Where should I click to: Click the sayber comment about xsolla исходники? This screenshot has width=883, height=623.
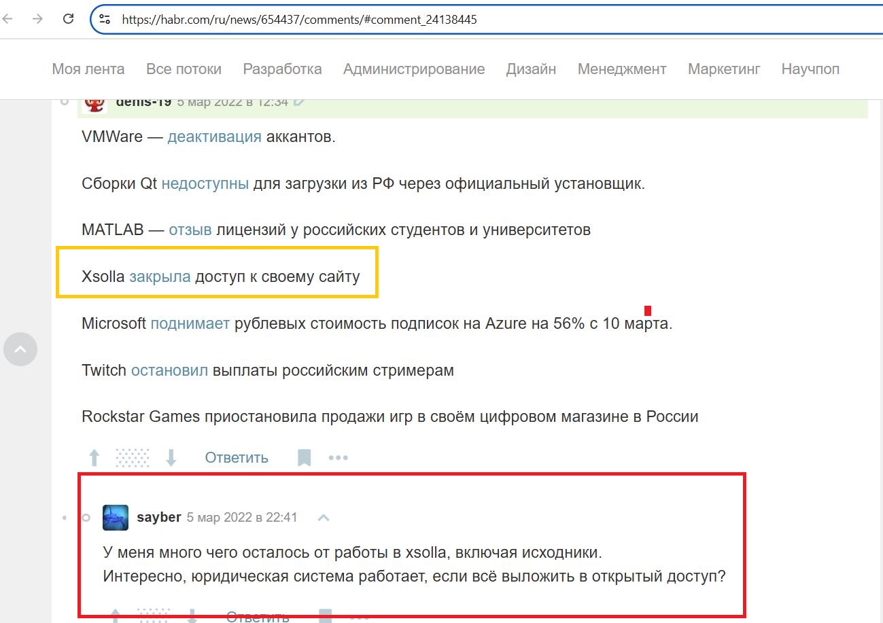click(x=414, y=565)
